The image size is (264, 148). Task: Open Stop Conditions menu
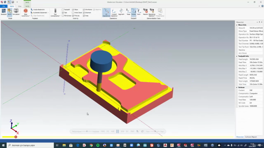point(26,13)
